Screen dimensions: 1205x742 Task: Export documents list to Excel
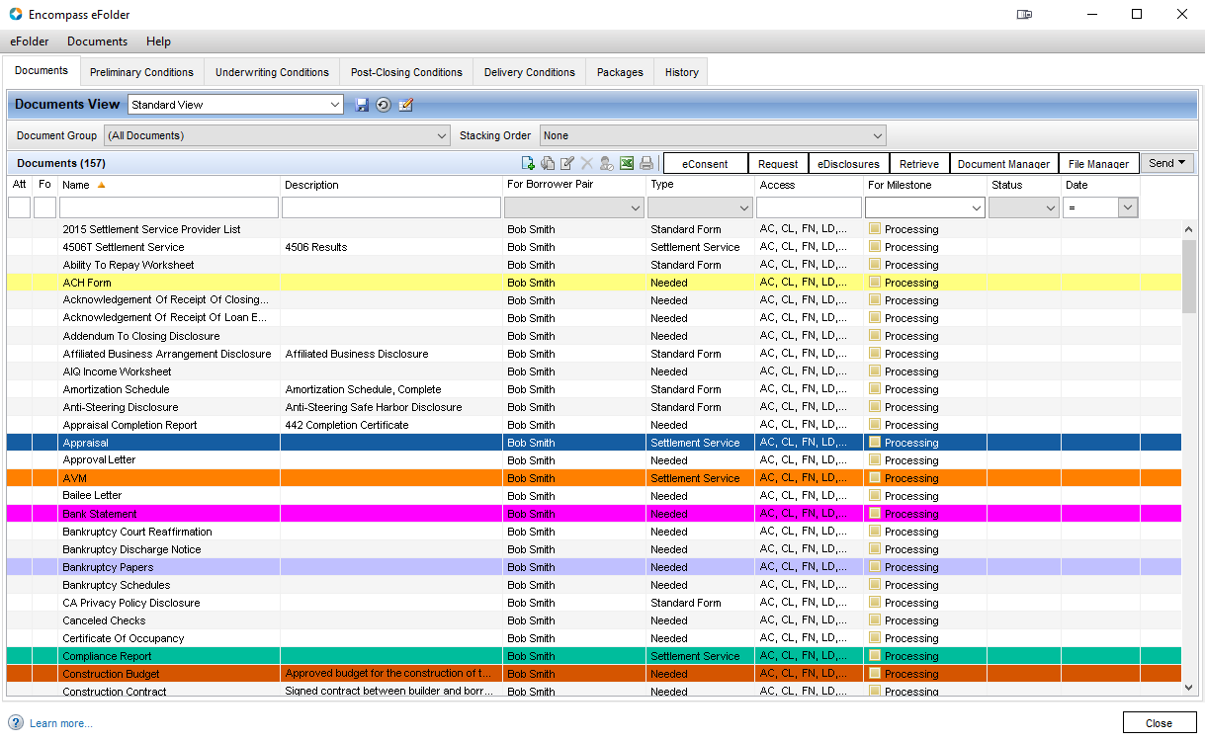[627, 164]
